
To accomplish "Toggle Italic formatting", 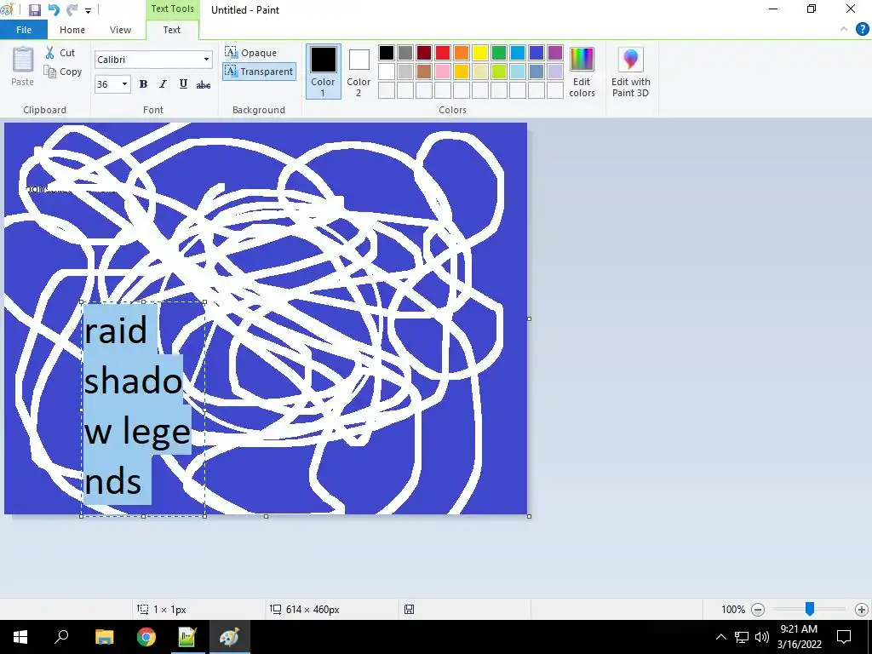I will click(163, 84).
